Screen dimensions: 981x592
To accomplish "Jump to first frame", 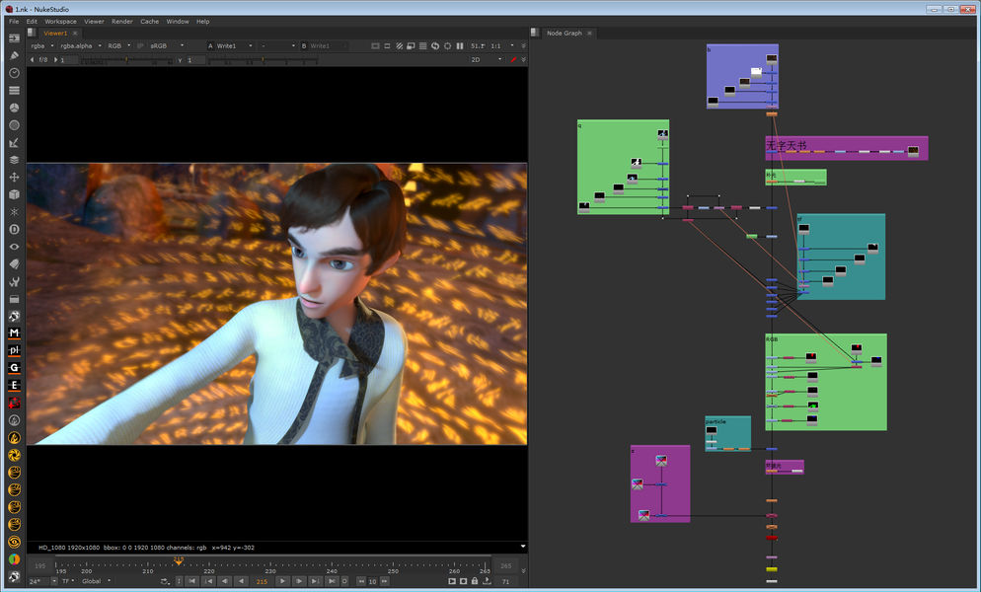I will pos(192,581).
